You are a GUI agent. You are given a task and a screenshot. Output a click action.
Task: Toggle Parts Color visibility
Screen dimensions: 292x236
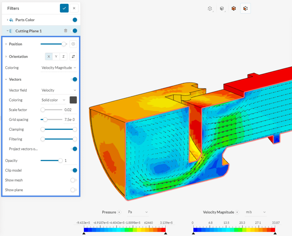(x=75, y=20)
